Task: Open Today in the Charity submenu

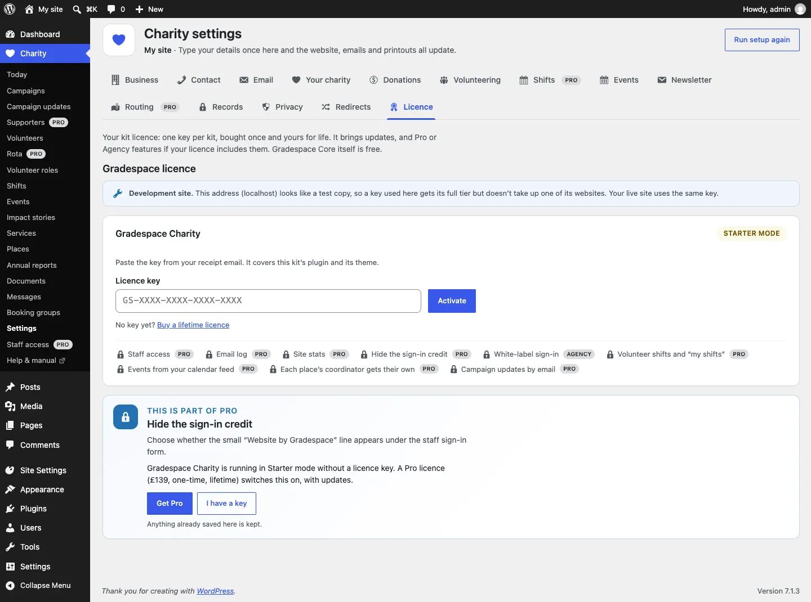Action: [x=17, y=75]
